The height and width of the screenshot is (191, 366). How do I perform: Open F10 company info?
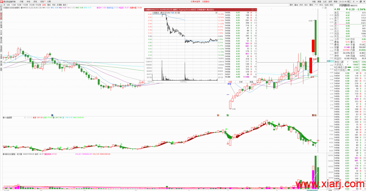coord(316,5)
